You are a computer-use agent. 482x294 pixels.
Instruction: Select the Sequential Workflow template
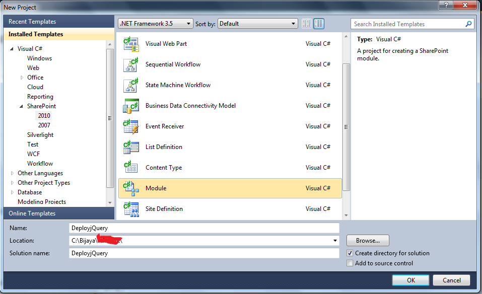point(174,64)
